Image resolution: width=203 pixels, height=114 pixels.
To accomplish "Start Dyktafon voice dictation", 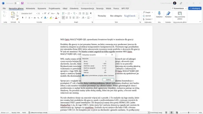I will (x=159, y=15).
